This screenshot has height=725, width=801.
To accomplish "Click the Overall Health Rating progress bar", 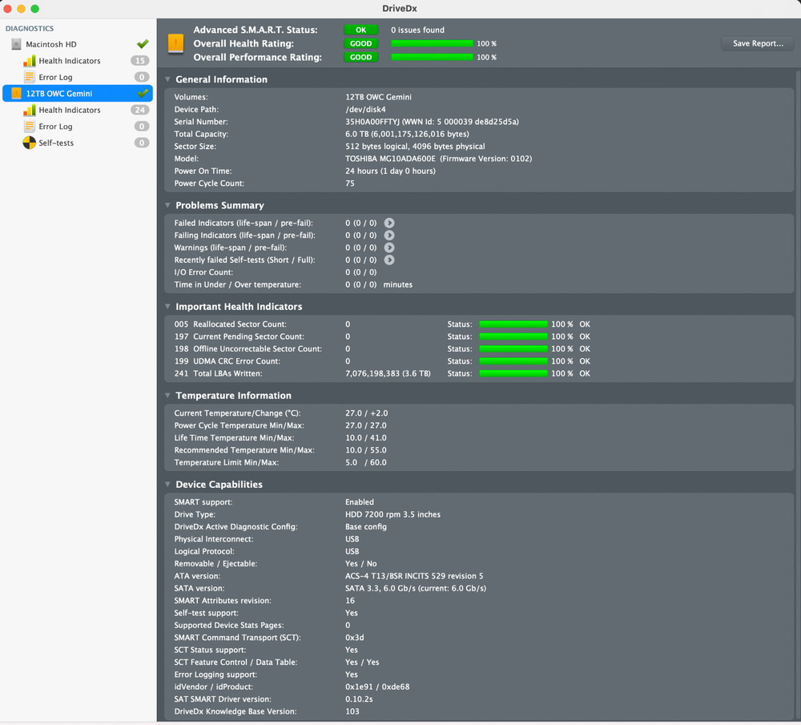I will [433, 43].
